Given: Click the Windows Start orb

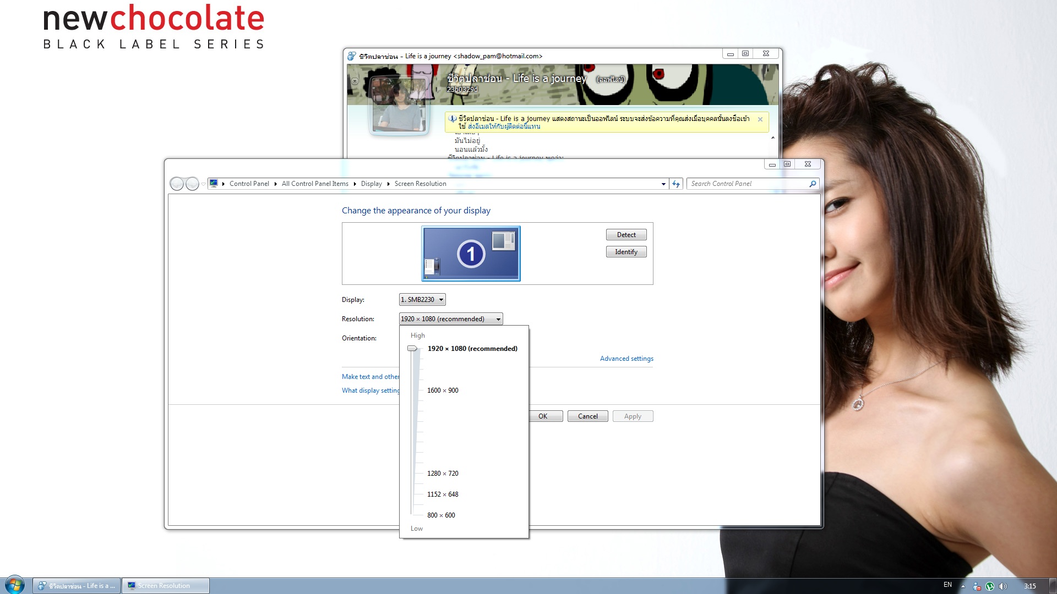Looking at the screenshot, I should pyautogui.click(x=15, y=585).
